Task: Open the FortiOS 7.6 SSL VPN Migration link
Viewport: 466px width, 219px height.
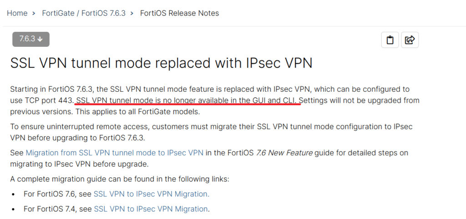Action: tap(151, 194)
